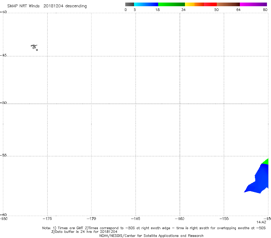The image size is (271, 238).
Task: Click the latitude label '-45'
Action: (x=3, y=55)
